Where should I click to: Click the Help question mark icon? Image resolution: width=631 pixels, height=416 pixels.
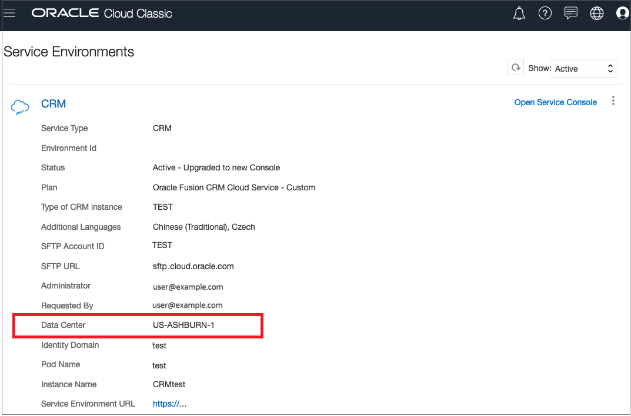(545, 13)
